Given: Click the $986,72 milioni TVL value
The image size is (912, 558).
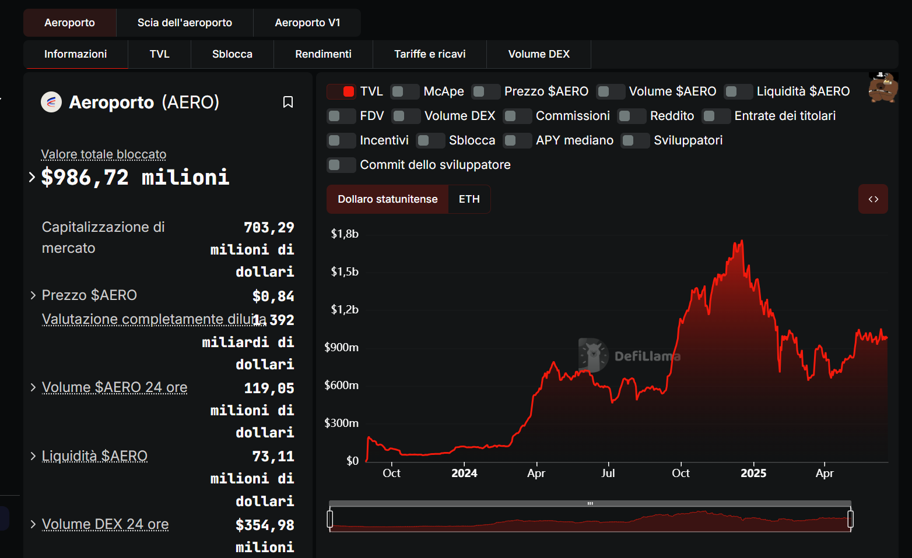Looking at the screenshot, I should tap(135, 177).
